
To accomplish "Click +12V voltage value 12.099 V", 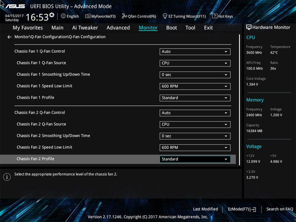I will tap(253, 162).
